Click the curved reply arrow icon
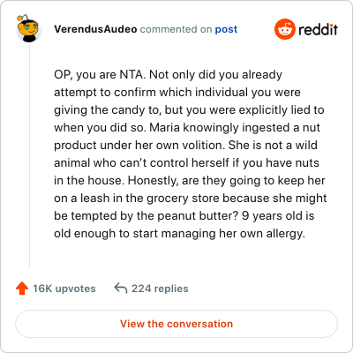353x353 pixels. [x=121, y=289]
